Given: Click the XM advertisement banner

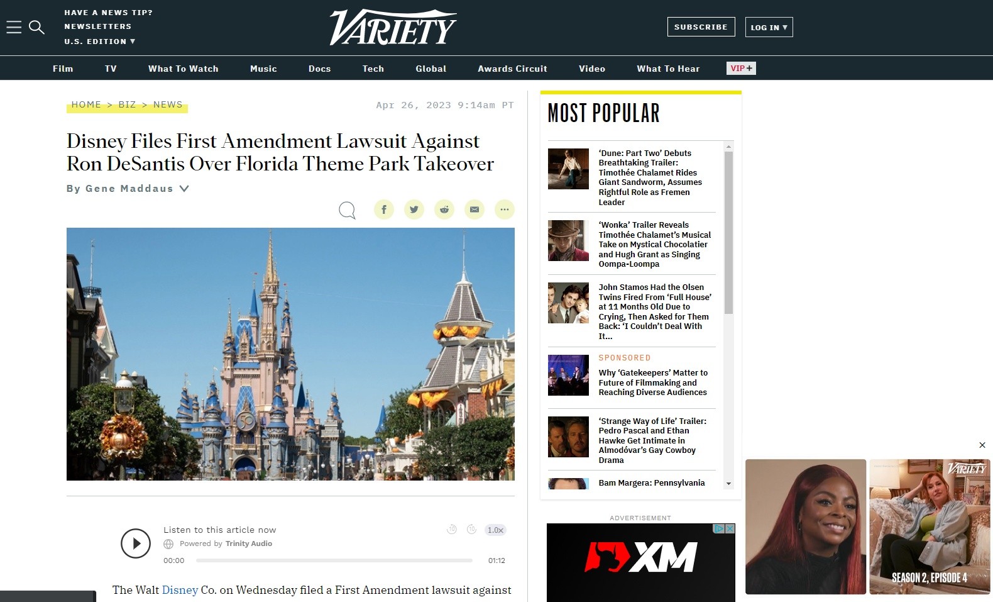Looking at the screenshot, I should (x=640, y=562).
